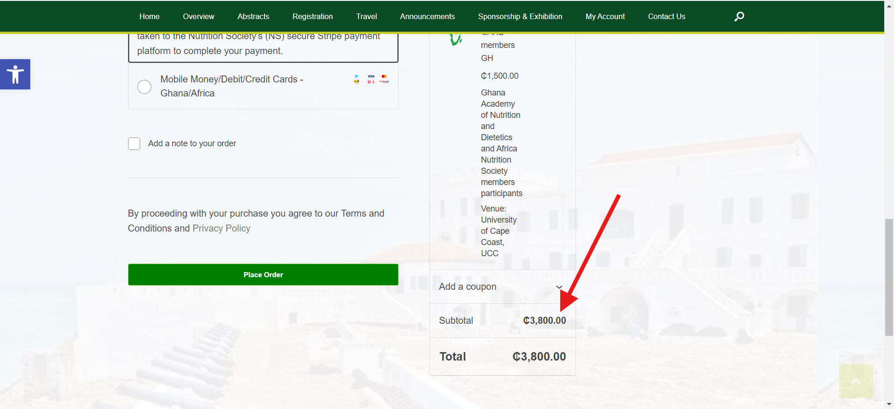Navigate to My Account

(x=605, y=16)
